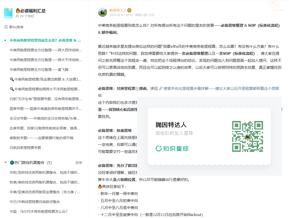289x218 pixels.
Task: Open 日航"无中生有"里程票专题 article
Action: point(45,99)
